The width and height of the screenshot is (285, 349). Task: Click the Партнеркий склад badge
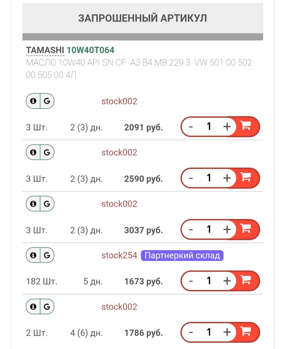182,256
